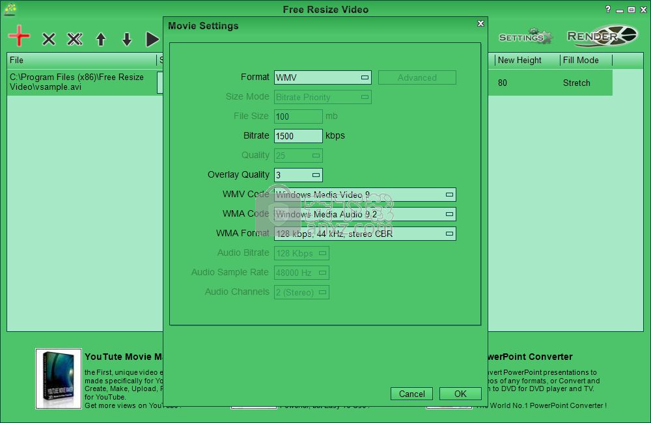Image resolution: width=651 pixels, height=423 pixels.
Task: Open the PowerPoint Converter ad heading
Action: pos(530,357)
